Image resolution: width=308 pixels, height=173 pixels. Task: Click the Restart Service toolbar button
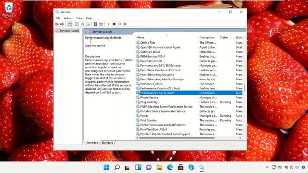coord(125,24)
